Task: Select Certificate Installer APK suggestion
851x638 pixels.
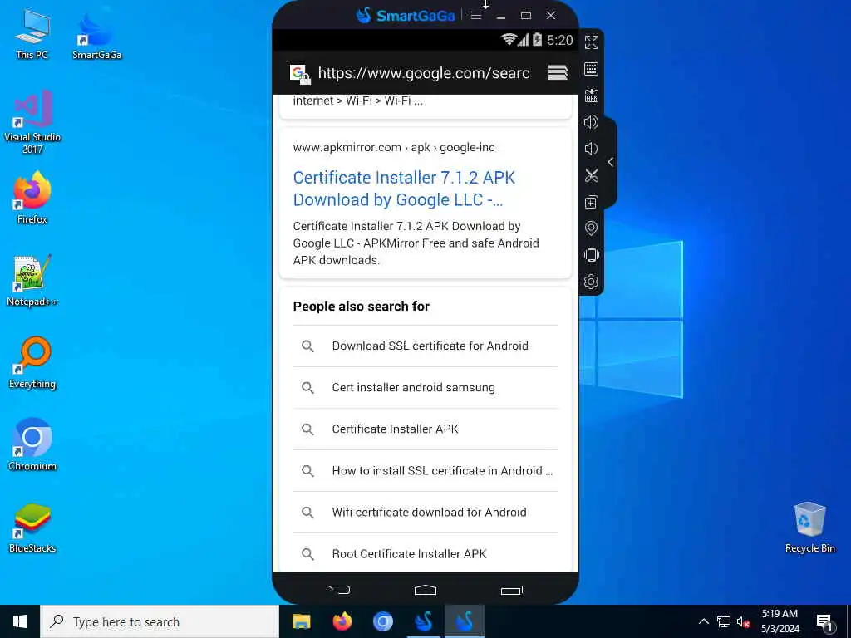Action: pos(425,429)
